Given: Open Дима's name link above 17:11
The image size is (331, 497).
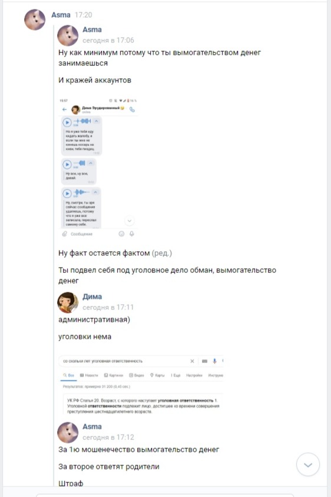Looking at the screenshot, I should [92, 296].
